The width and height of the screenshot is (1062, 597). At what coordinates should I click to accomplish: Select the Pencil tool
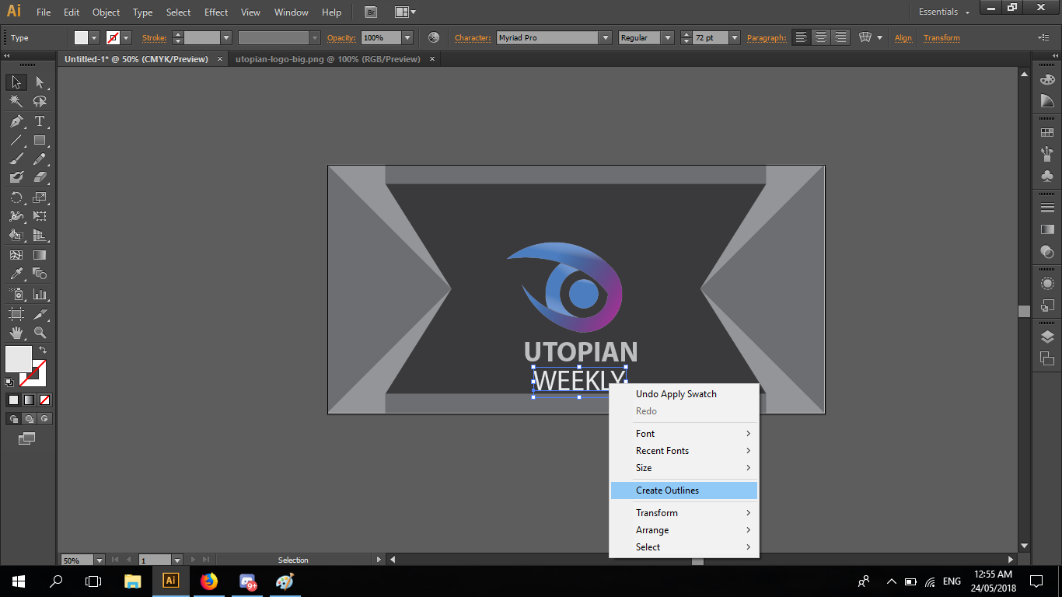pyautogui.click(x=40, y=159)
